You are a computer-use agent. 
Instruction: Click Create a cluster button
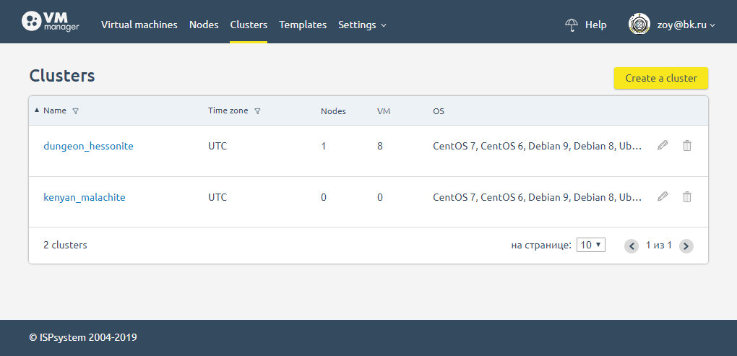pos(661,78)
